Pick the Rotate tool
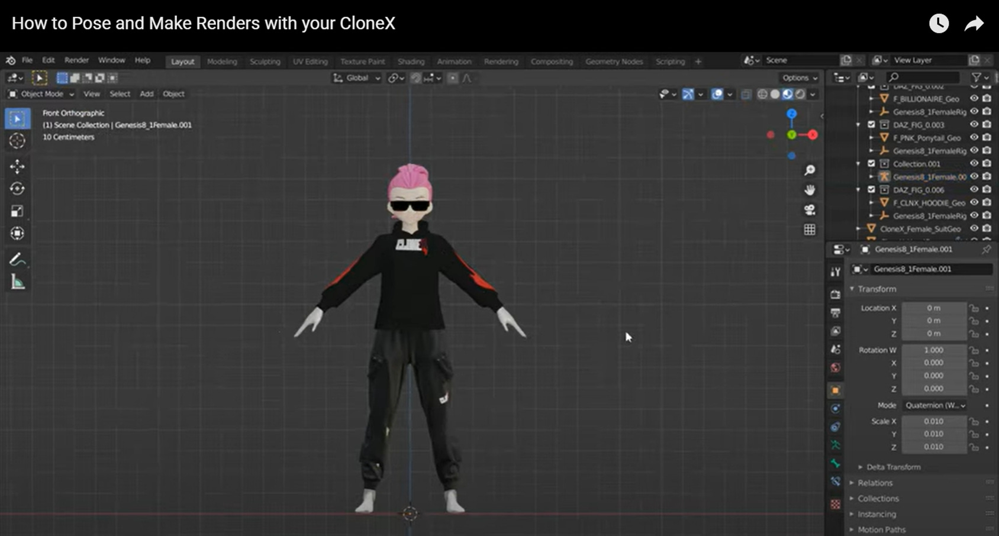The width and height of the screenshot is (999, 536). coord(17,189)
